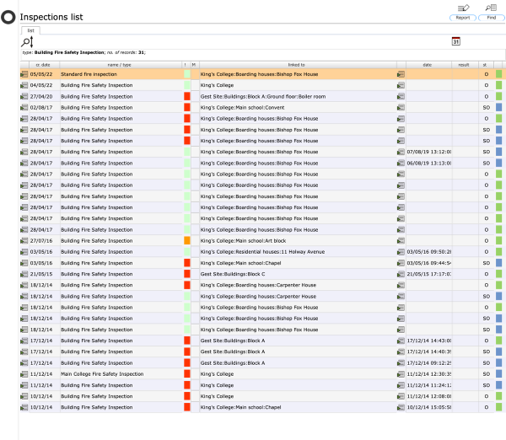
Task: Open record icon for 05/05/22 Standard fire inspection
Action: pos(24,74)
